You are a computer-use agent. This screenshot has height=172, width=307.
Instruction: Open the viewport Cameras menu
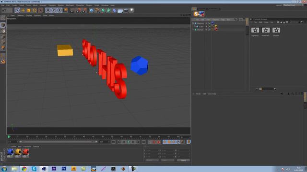[20, 15]
